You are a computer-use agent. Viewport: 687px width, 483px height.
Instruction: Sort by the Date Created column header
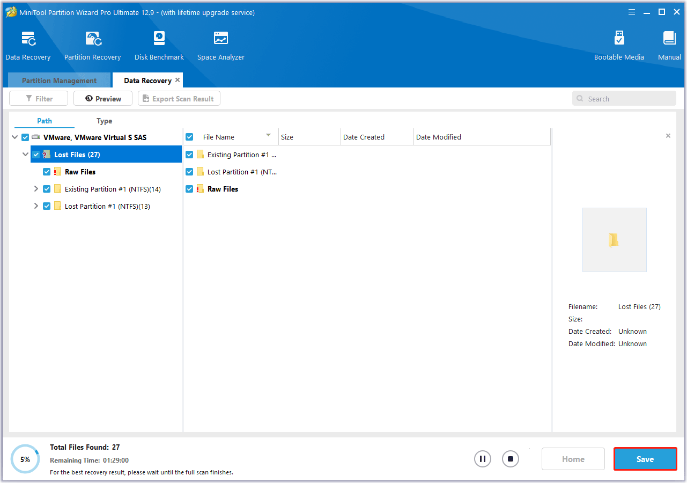pos(377,137)
